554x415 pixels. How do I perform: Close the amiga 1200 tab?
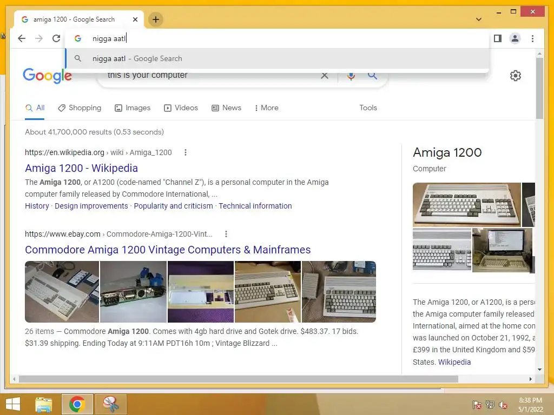tap(135, 19)
